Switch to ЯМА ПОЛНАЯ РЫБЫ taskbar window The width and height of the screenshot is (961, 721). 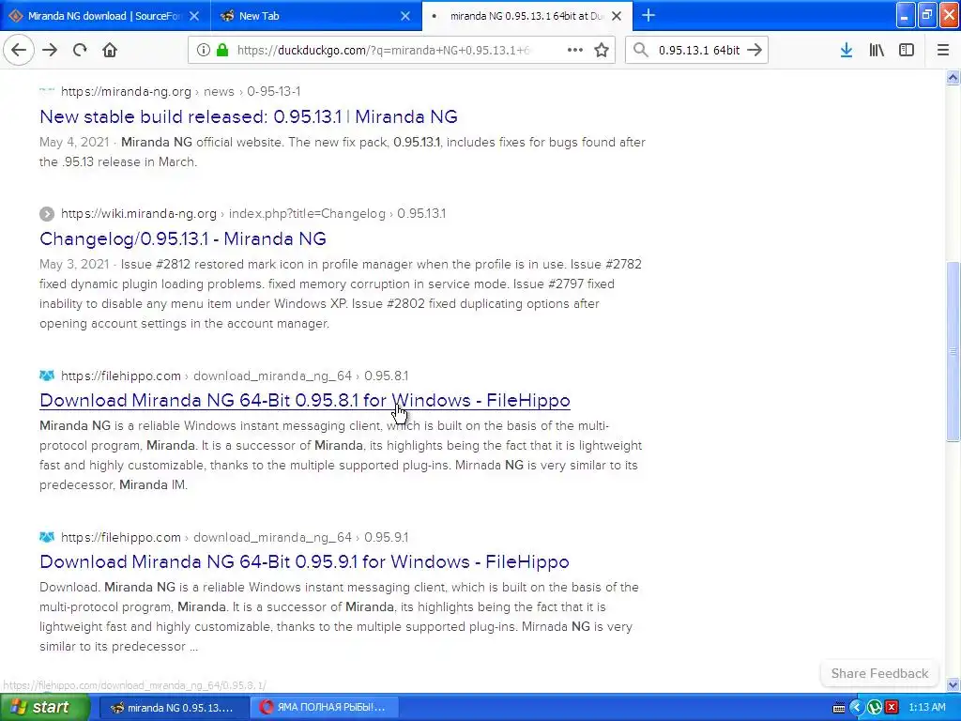tap(323, 707)
